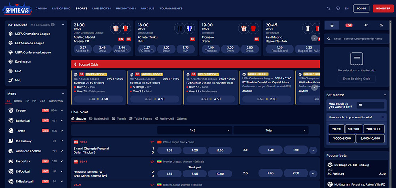This screenshot has width=396, height=188.
Task: Open betslip home icon tab
Action: (332, 25)
